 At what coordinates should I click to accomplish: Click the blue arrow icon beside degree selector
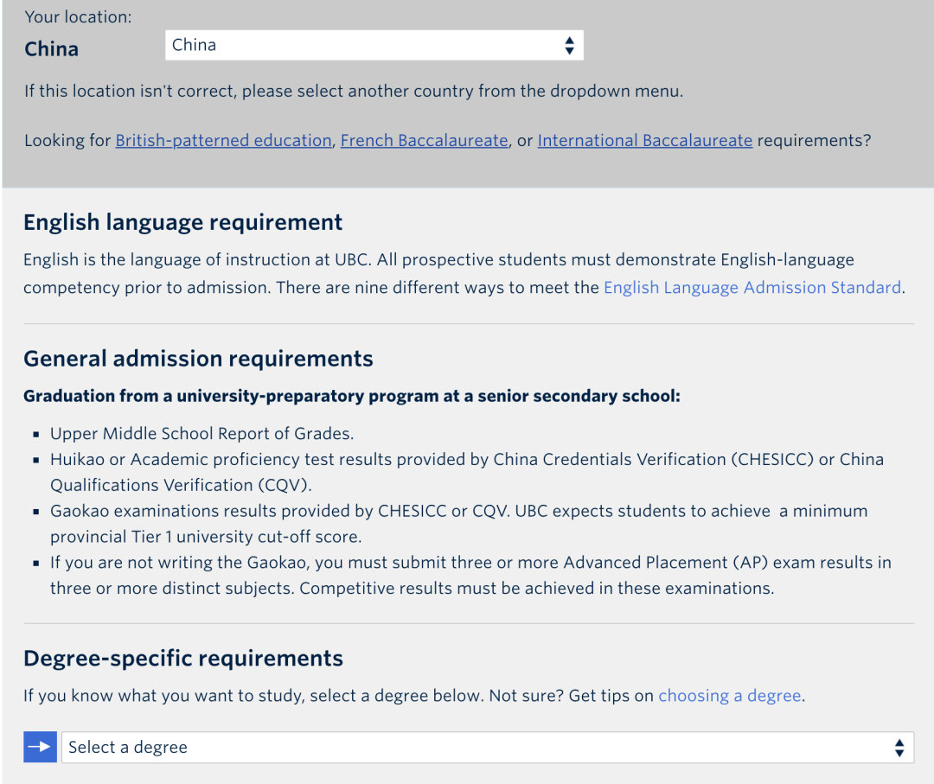[40, 747]
